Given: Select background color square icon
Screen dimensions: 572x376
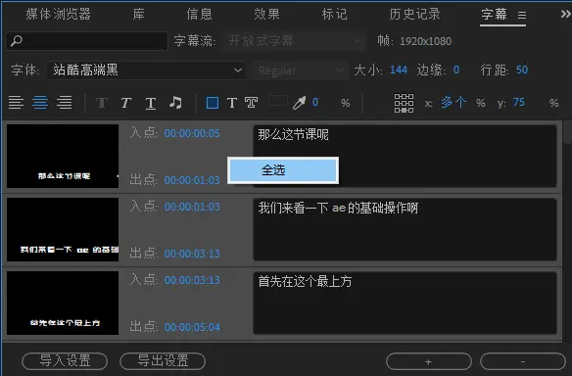Looking at the screenshot, I should 213,103.
